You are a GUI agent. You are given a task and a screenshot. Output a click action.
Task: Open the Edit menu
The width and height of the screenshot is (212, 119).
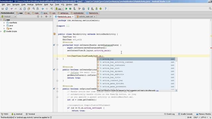coord(3,5)
